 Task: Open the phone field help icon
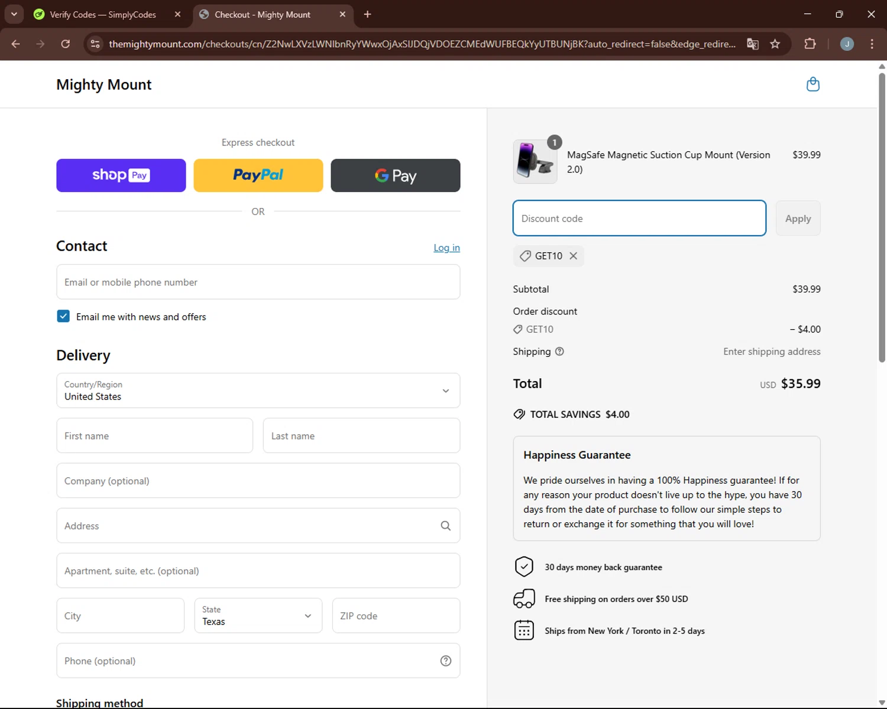[x=446, y=661]
